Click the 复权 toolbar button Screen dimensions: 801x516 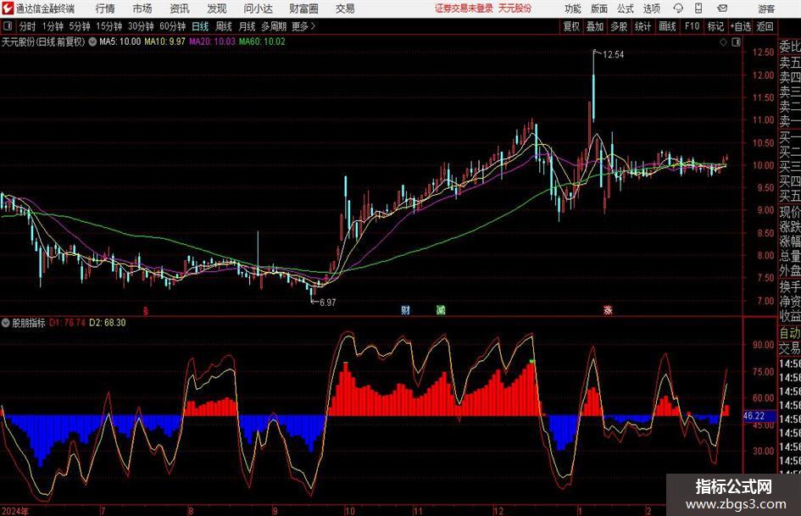click(571, 26)
